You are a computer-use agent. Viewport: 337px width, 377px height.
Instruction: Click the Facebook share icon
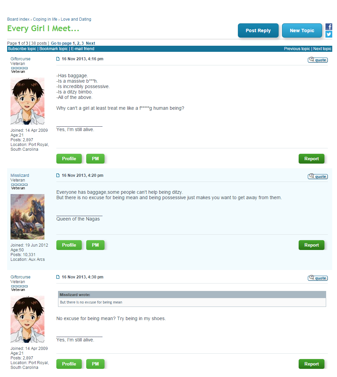coord(329,27)
